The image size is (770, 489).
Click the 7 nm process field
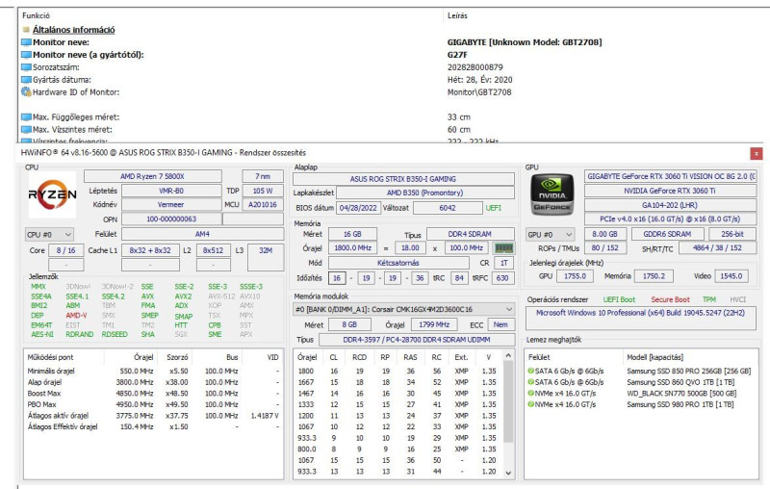point(263,176)
